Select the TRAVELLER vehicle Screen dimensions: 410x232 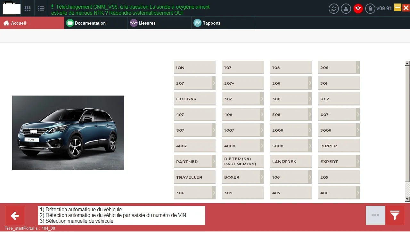195,177
